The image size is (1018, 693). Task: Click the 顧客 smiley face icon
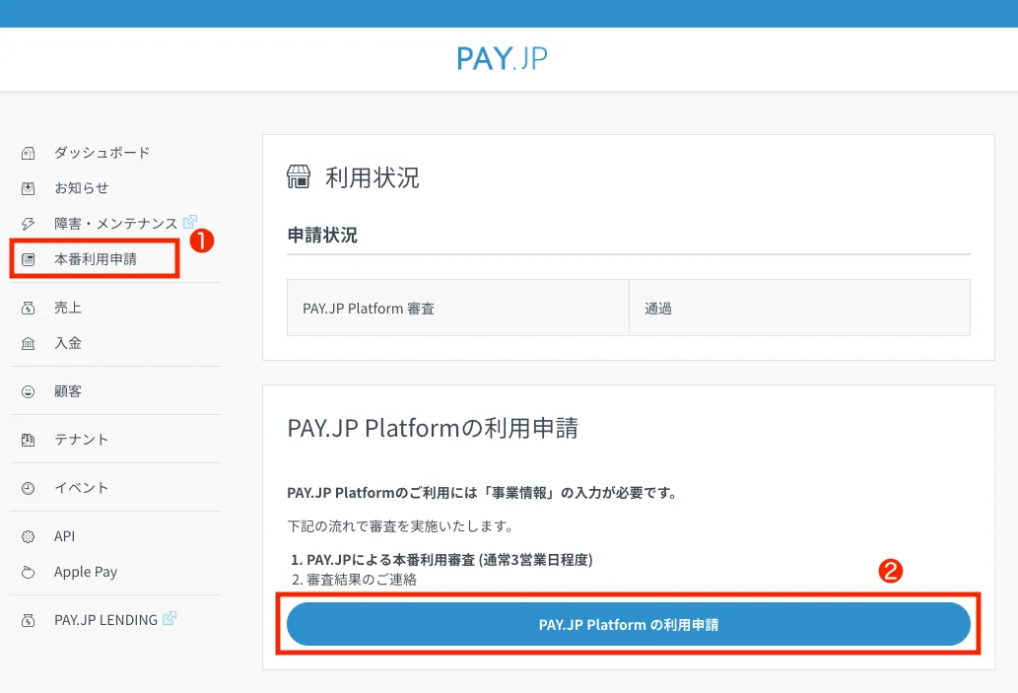tap(28, 391)
